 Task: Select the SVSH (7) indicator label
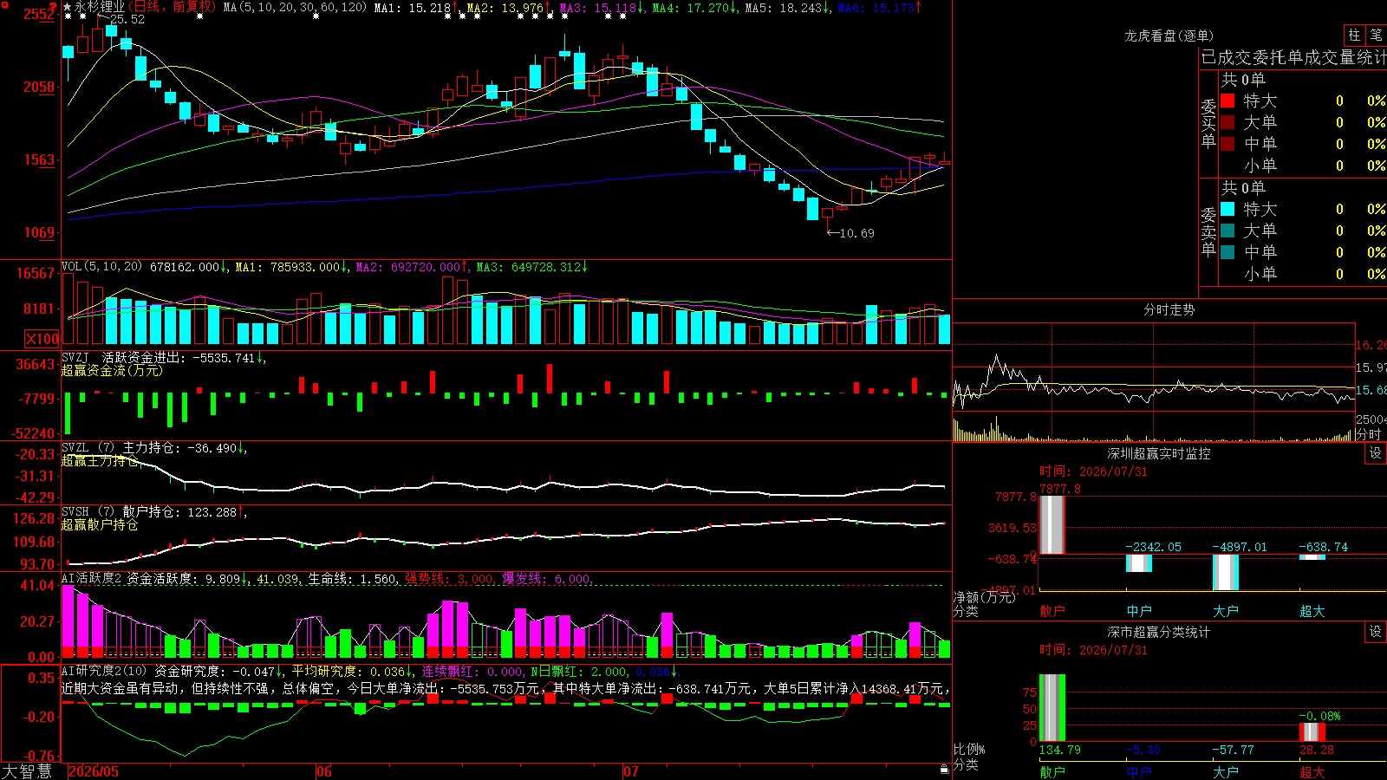coord(88,512)
